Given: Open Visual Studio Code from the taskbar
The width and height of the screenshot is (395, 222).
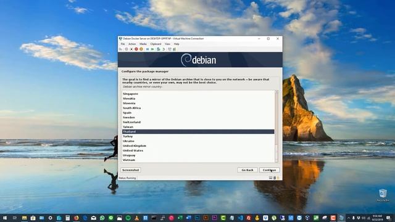Looking at the screenshot, I should [240, 218].
